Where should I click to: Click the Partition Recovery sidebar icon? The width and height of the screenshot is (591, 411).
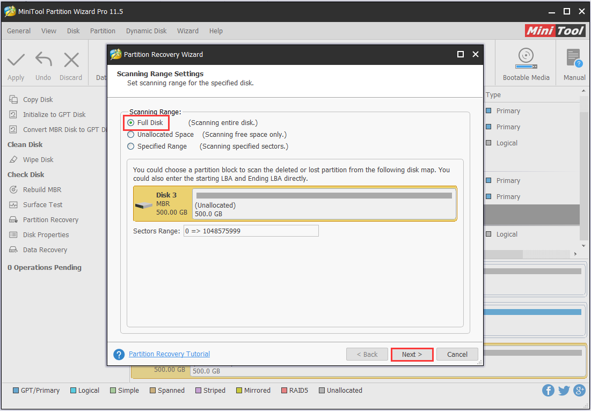(13, 219)
